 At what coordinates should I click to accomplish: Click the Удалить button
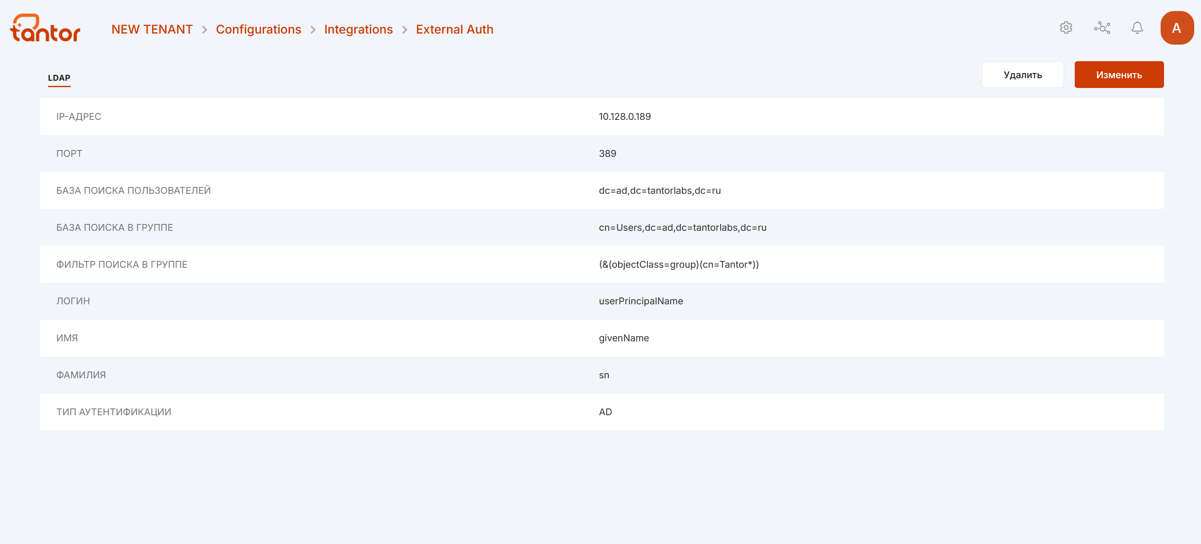(x=1022, y=74)
